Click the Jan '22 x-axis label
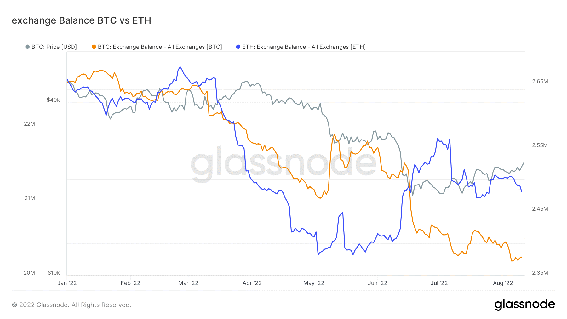 pyautogui.click(x=67, y=283)
